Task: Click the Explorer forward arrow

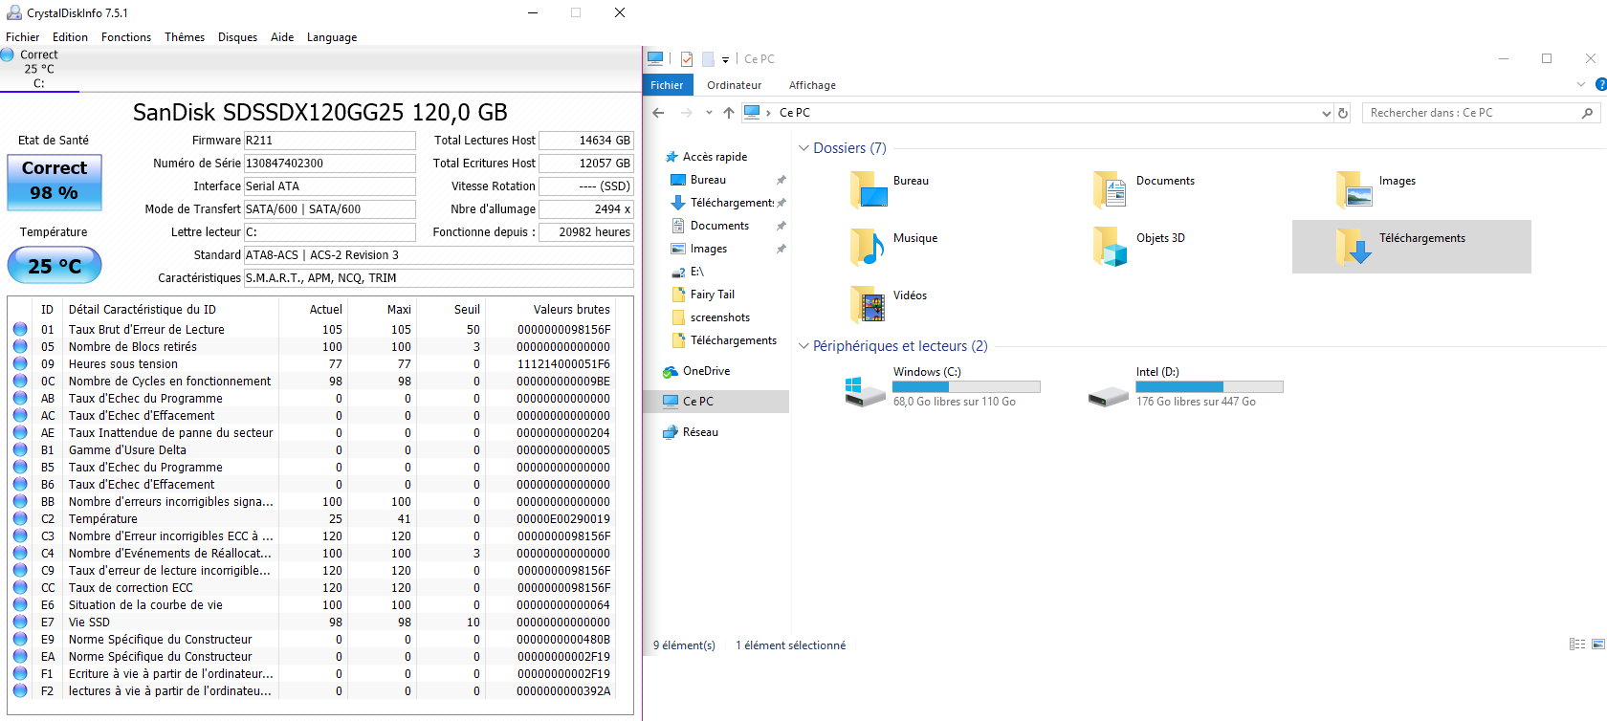Action: point(686,113)
